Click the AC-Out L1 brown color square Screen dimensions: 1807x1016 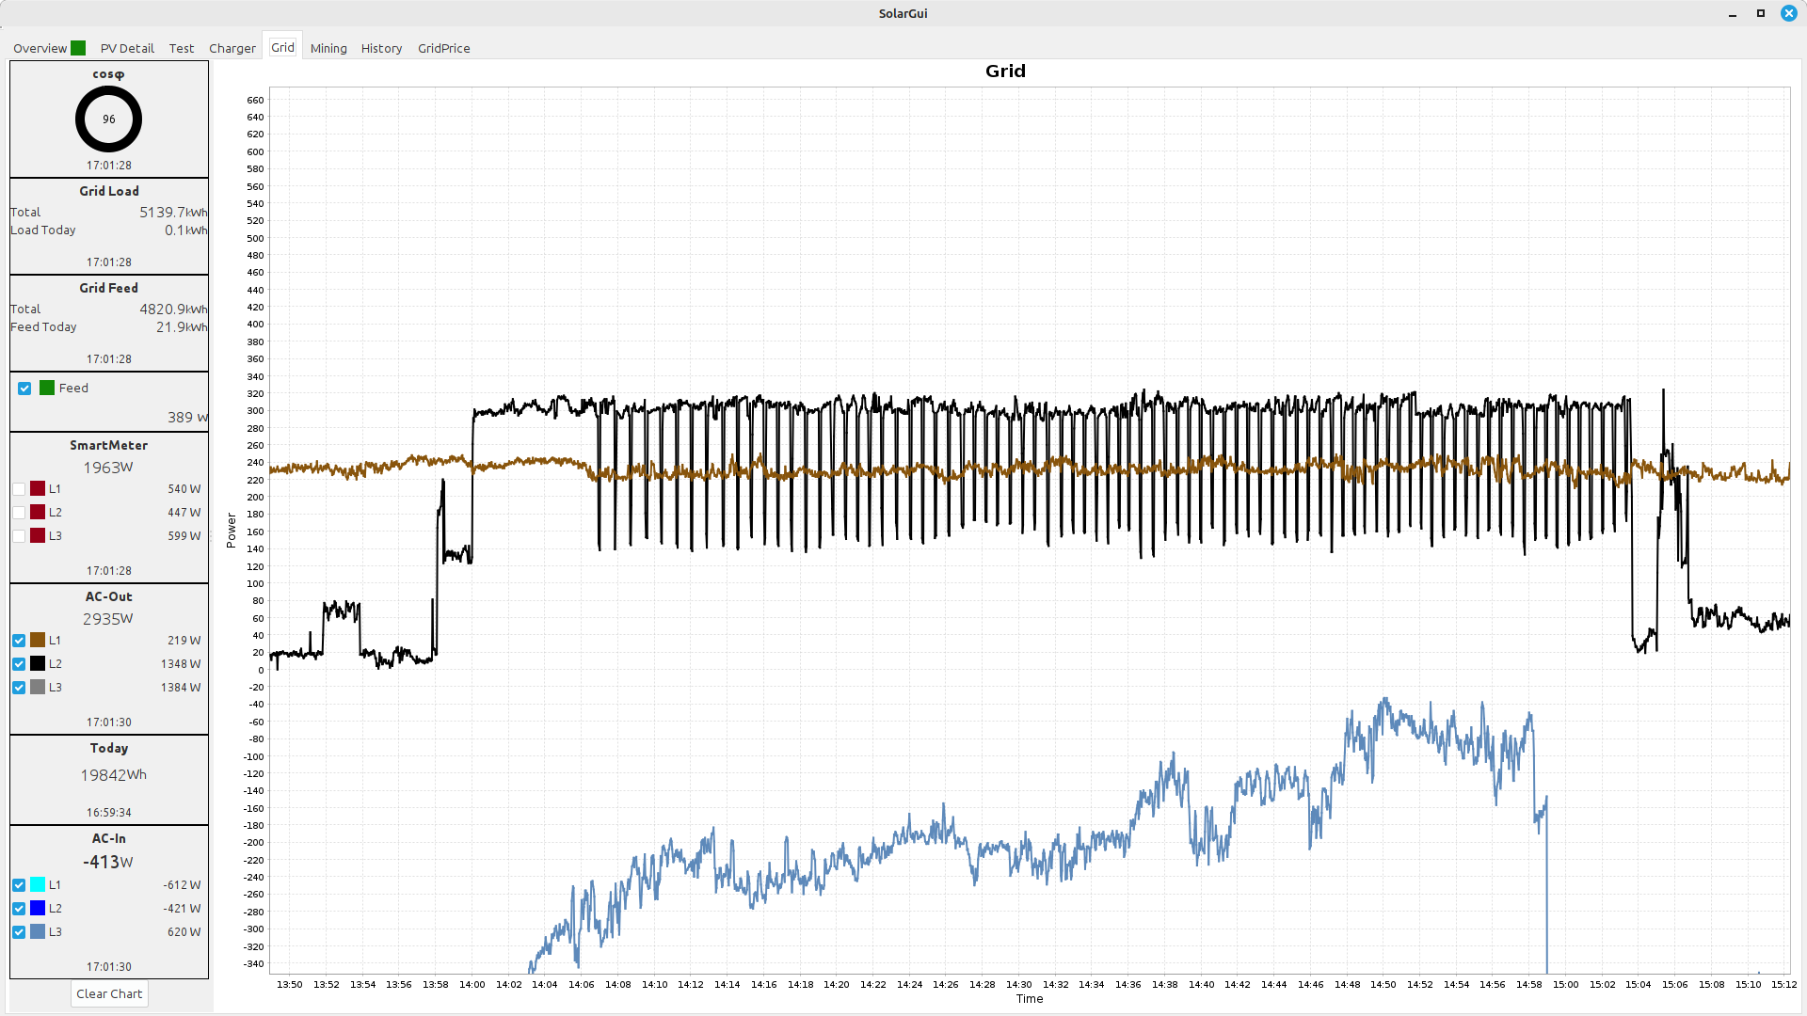[38, 640]
